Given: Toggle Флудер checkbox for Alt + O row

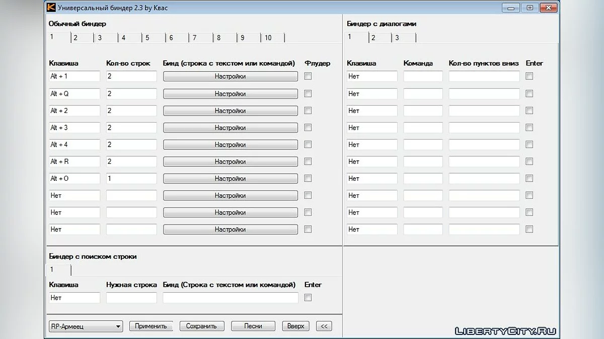Looking at the screenshot, I should point(308,178).
